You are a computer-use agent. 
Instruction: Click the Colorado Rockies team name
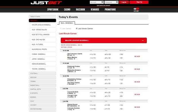pyautogui.click(x=73, y=108)
